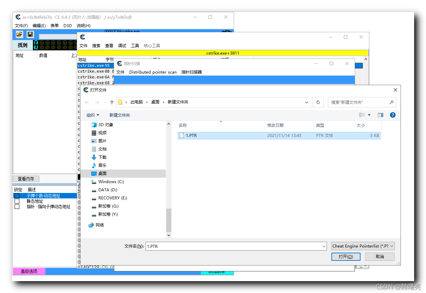This screenshot has width=426, height=293.
Task: Sort by the 大小 column header
Action: point(368,125)
